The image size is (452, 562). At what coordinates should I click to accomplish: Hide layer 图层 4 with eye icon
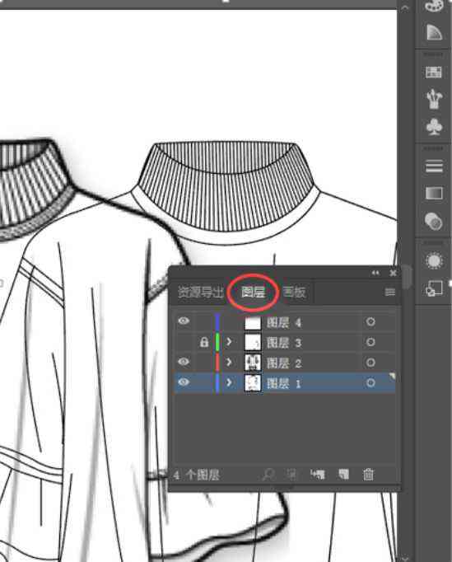coord(184,321)
